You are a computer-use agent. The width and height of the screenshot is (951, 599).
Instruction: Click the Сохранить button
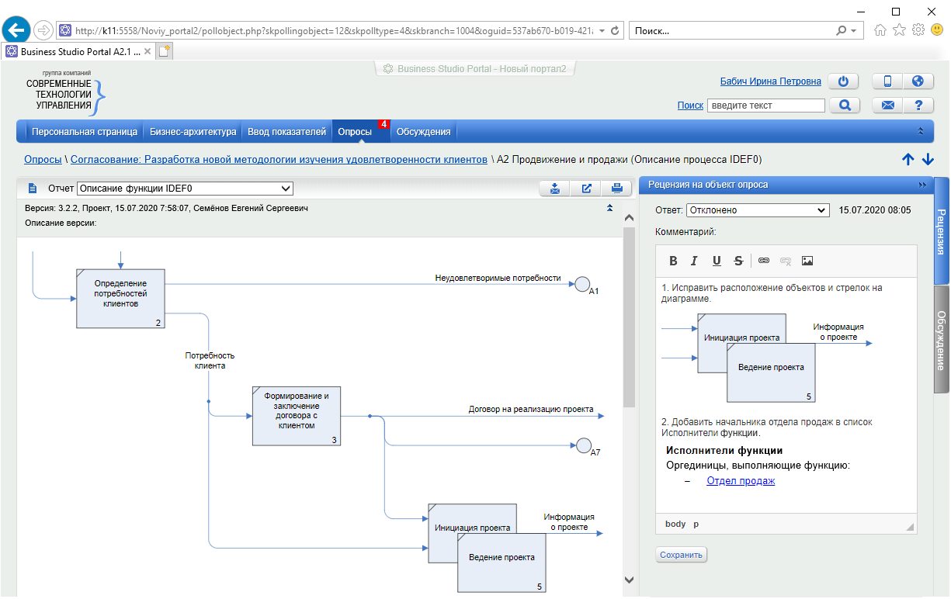(682, 555)
